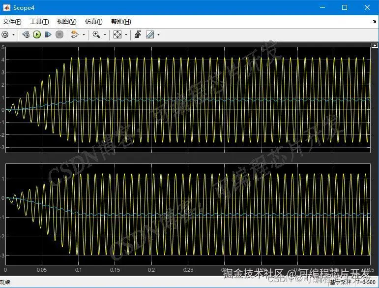Expand the zoom tool dropdown arrow
The height and width of the screenshot is (288, 379).
[105, 34]
